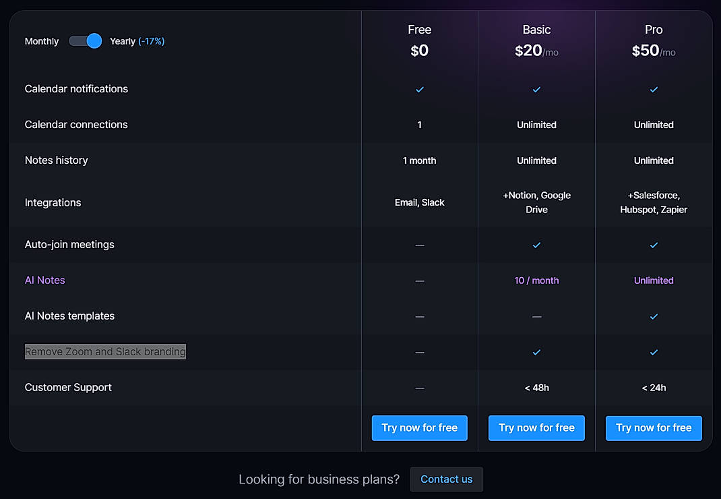Screen dimensions: 721x499
Task: Click Basic plan's Calendar notifications checkmark
Action: [536, 89]
